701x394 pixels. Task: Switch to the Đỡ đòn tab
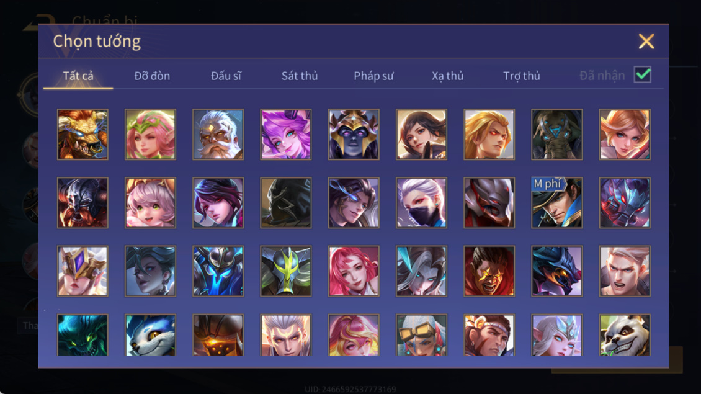152,76
